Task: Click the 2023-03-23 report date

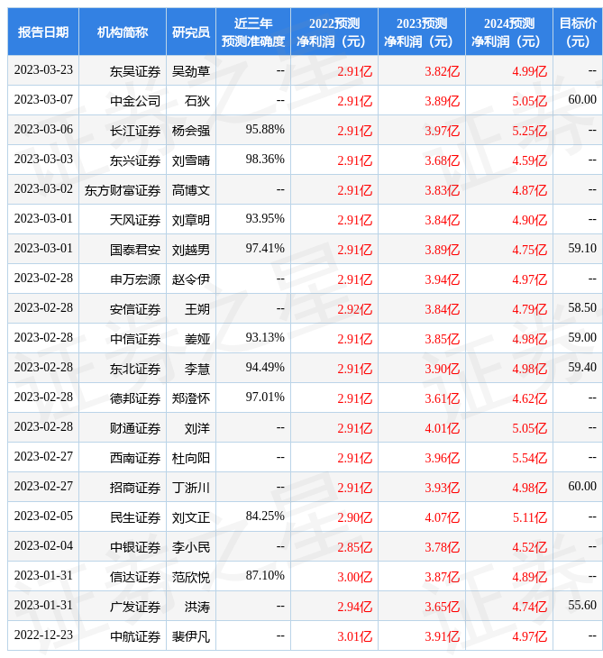Action: [43, 69]
